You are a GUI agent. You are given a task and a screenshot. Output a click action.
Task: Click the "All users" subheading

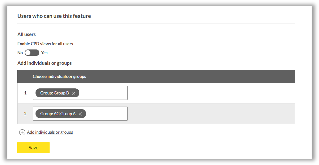pyautogui.click(x=27, y=34)
